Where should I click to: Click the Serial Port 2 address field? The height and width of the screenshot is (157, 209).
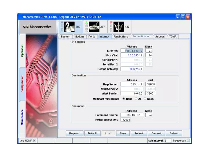pos(132,65)
